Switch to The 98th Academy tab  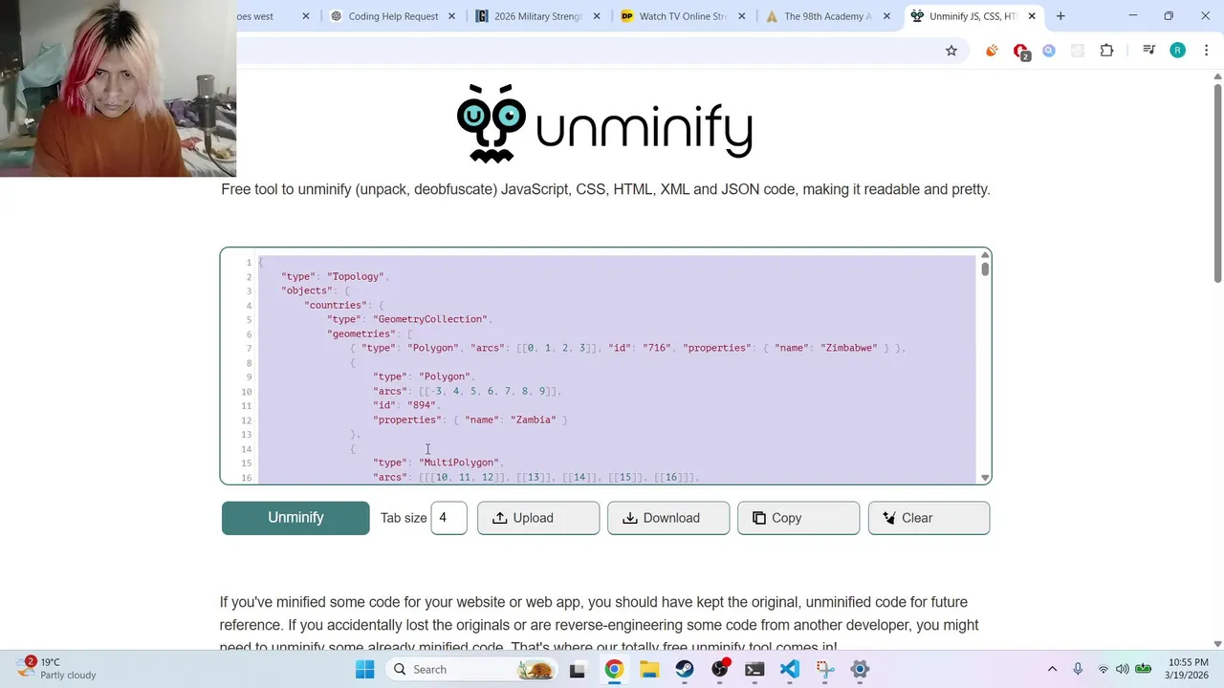tap(828, 16)
